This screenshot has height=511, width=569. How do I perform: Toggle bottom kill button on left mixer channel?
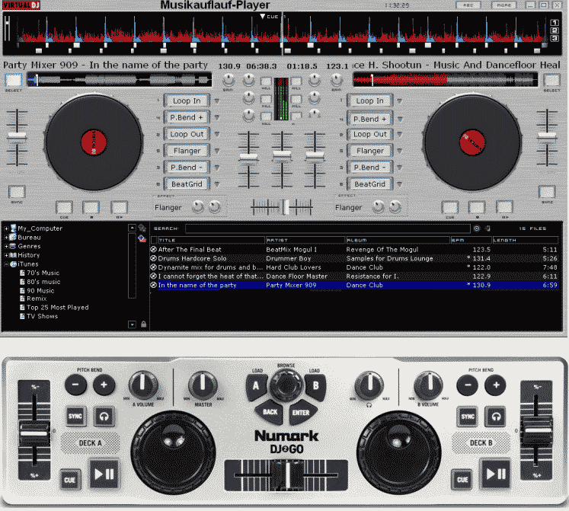coord(266,116)
